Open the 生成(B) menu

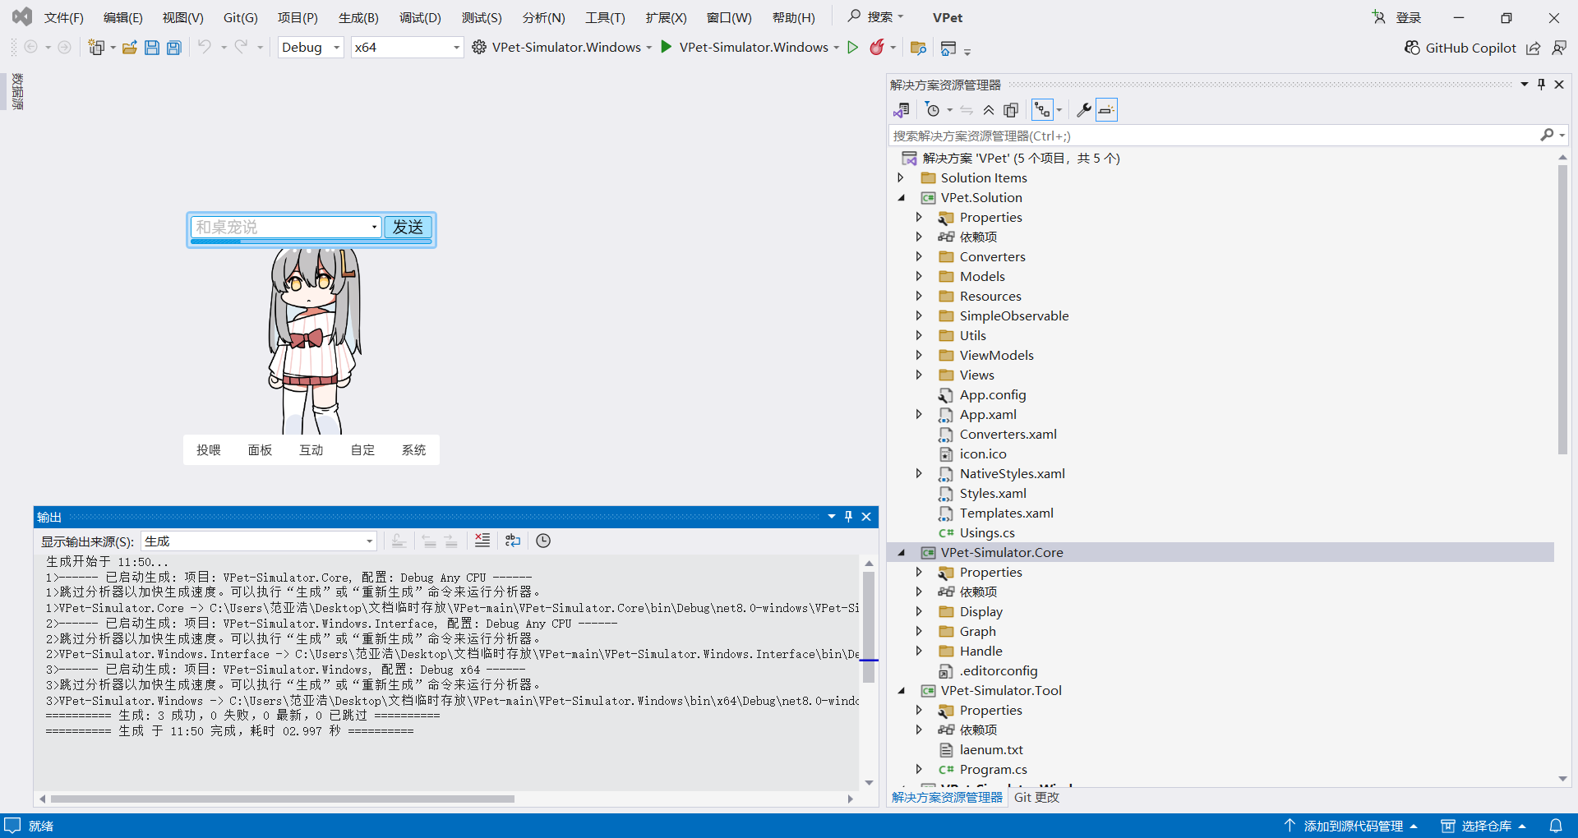point(358,17)
